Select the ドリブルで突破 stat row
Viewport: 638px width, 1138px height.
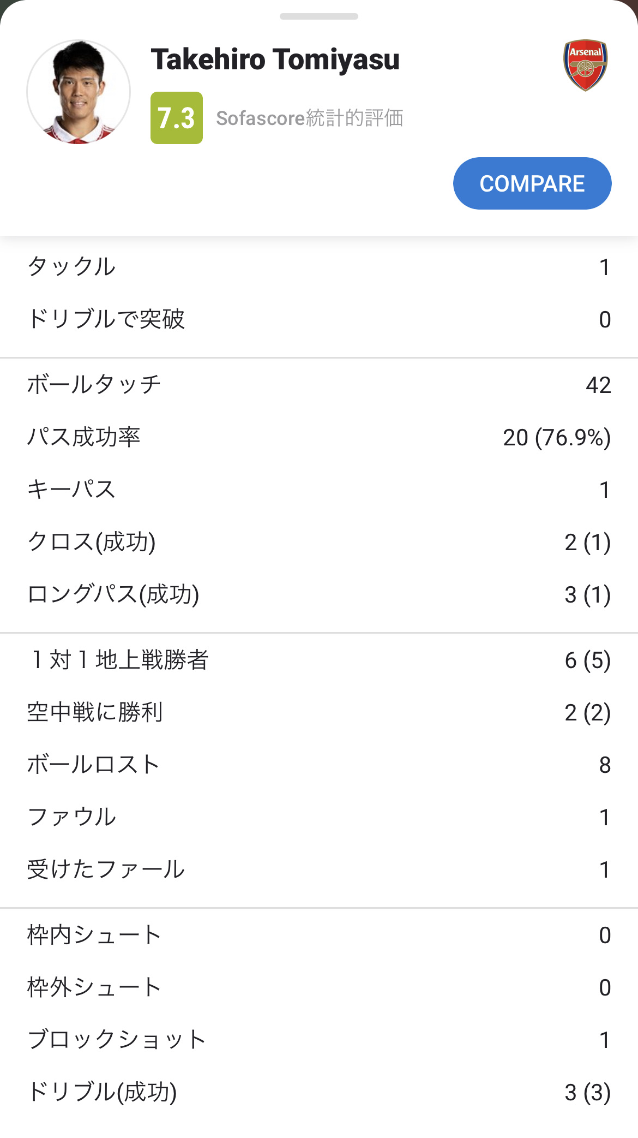319,319
